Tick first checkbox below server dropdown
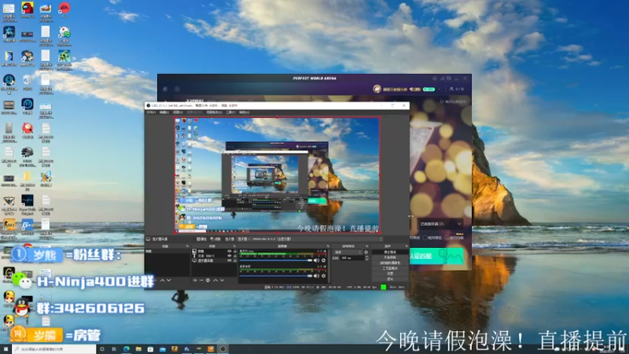This screenshot has height=354, width=629. (425, 238)
